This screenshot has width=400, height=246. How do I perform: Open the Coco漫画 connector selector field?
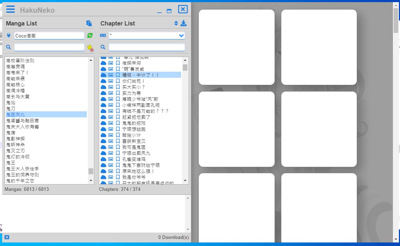click(x=49, y=36)
